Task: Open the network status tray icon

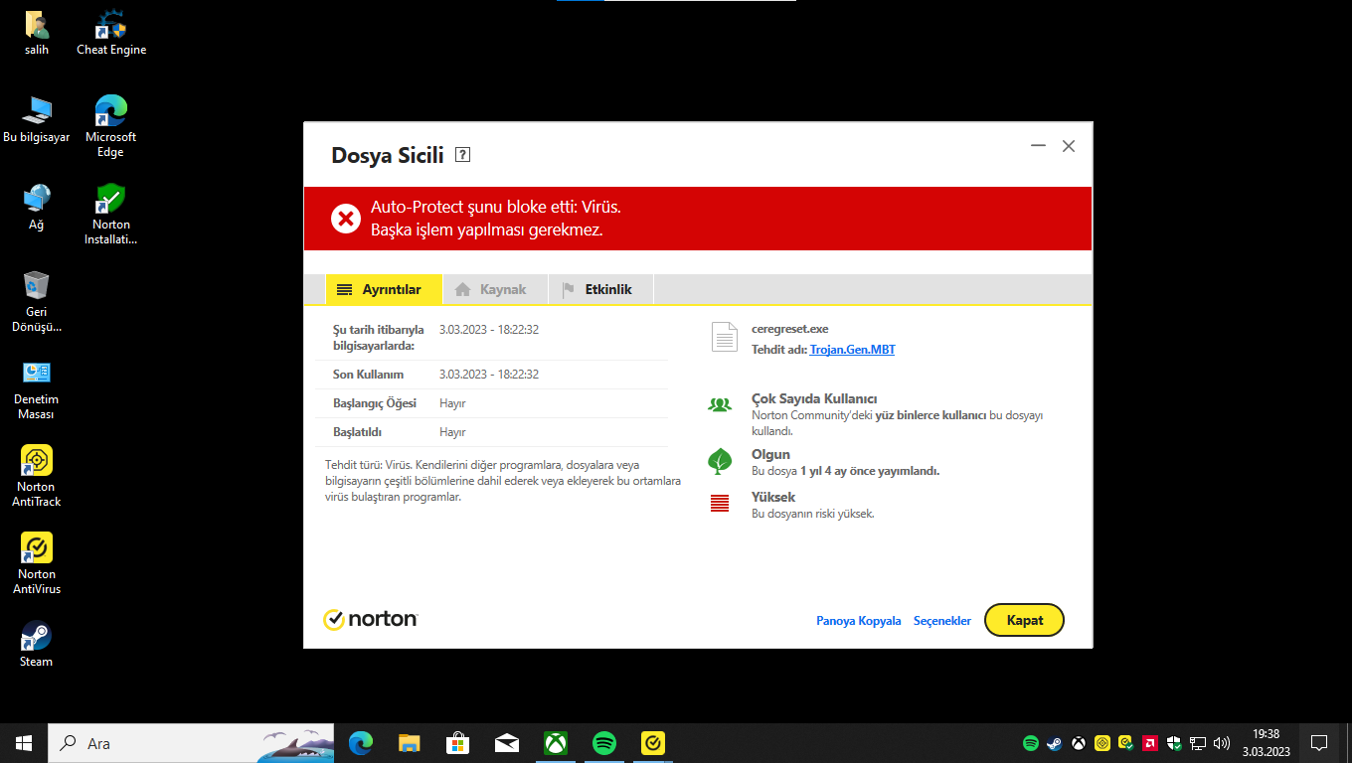Action: click(x=1198, y=743)
